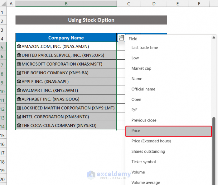Click the stock icon next to MICROSOFT CORPORATION
This screenshot has width=218, height=185.
click(x=19, y=64)
